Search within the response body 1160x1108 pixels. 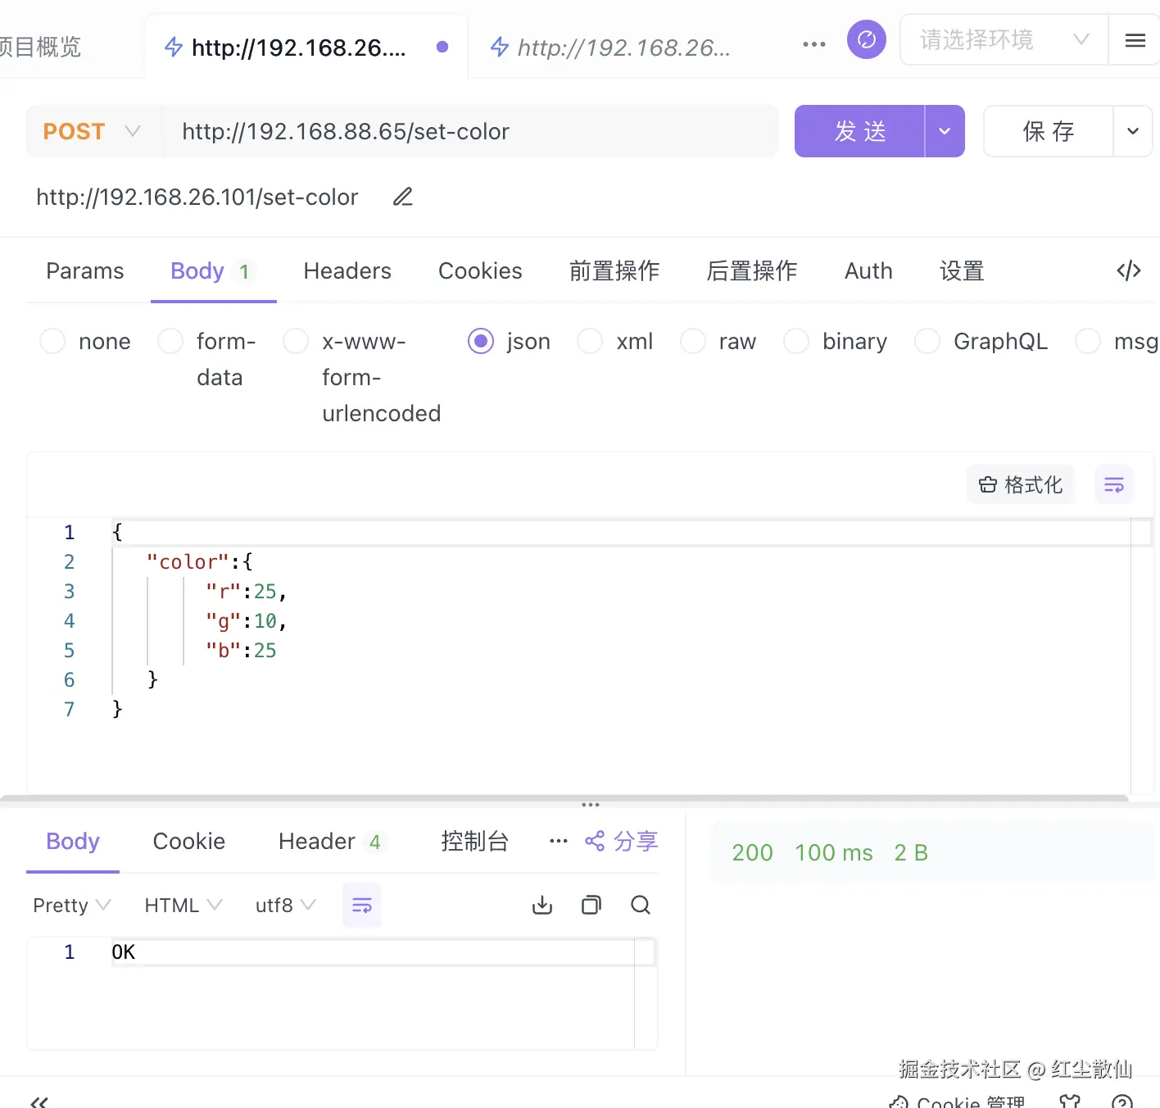coord(641,905)
